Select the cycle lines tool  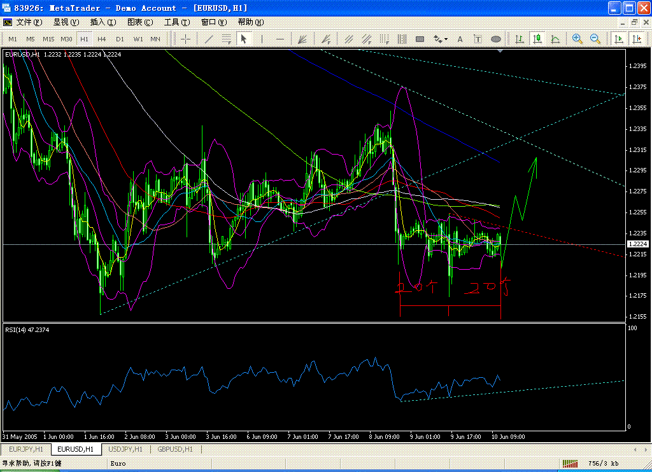coord(402,39)
